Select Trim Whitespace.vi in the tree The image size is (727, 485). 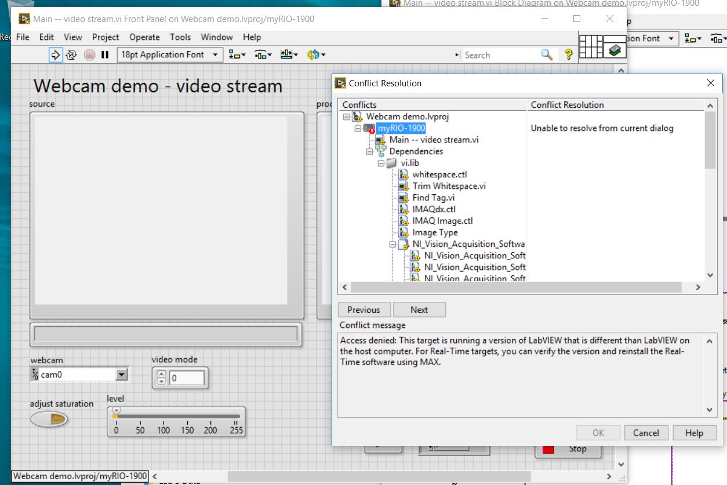pyautogui.click(x=449, y=186)
